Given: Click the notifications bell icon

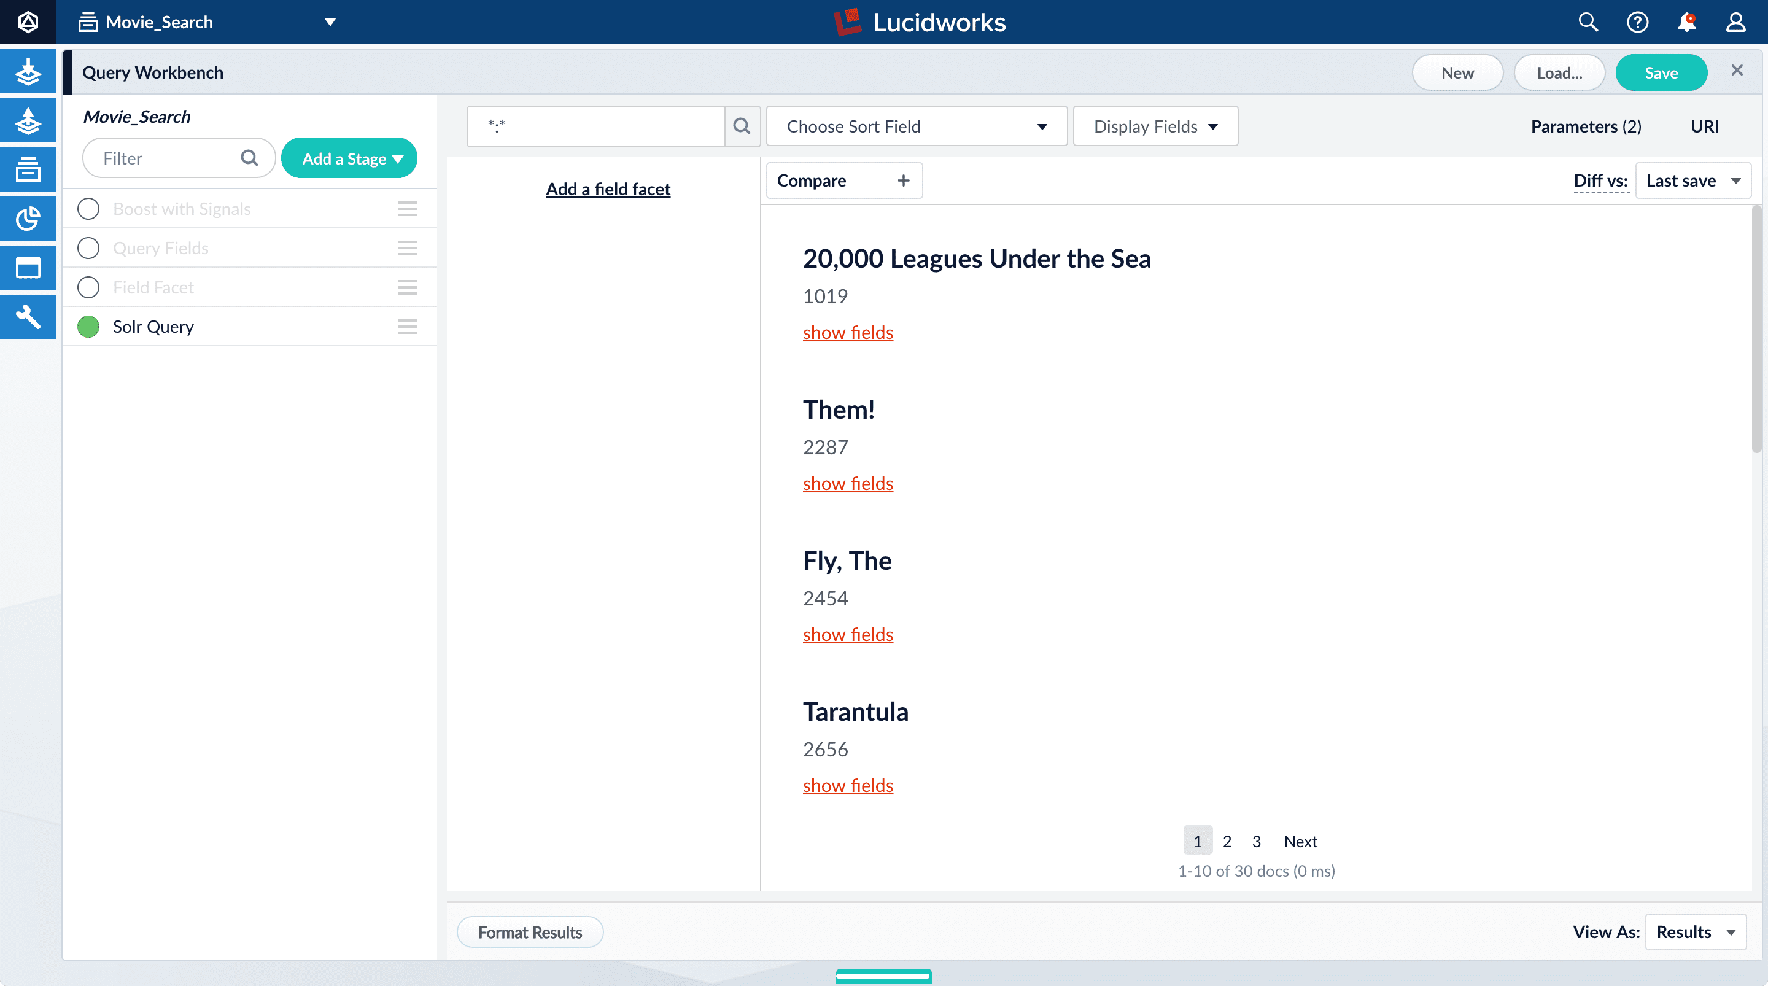Looking at the screenshot, I should coord(1686,22).
